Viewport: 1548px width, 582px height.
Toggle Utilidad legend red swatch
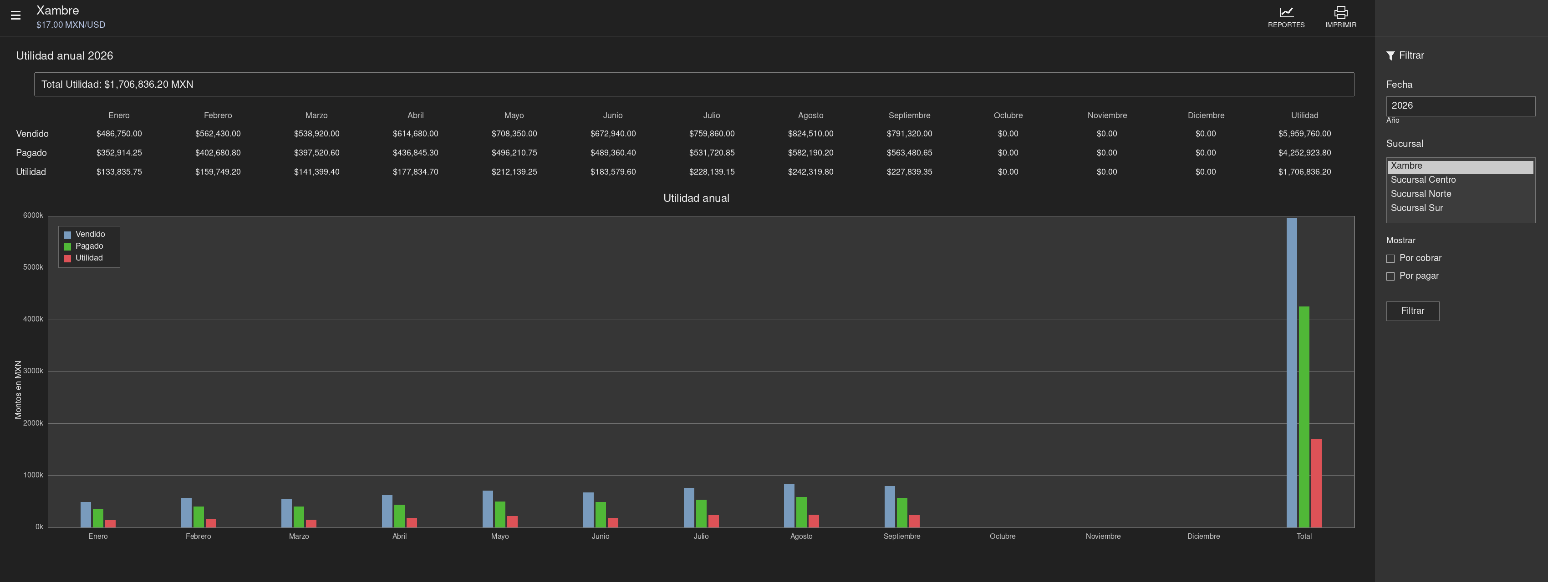point(67,259)
